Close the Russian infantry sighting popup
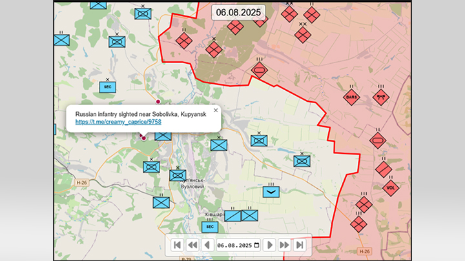The width and height of the screenshot is (465, 261). (216, 110)
